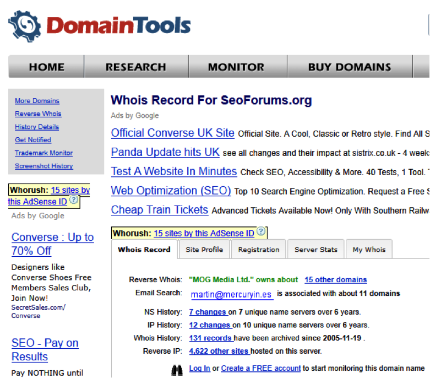Viewport: 430px width, 378px height.
Task: Open the HOME navigation menu
Action: [x=47, y=67]
